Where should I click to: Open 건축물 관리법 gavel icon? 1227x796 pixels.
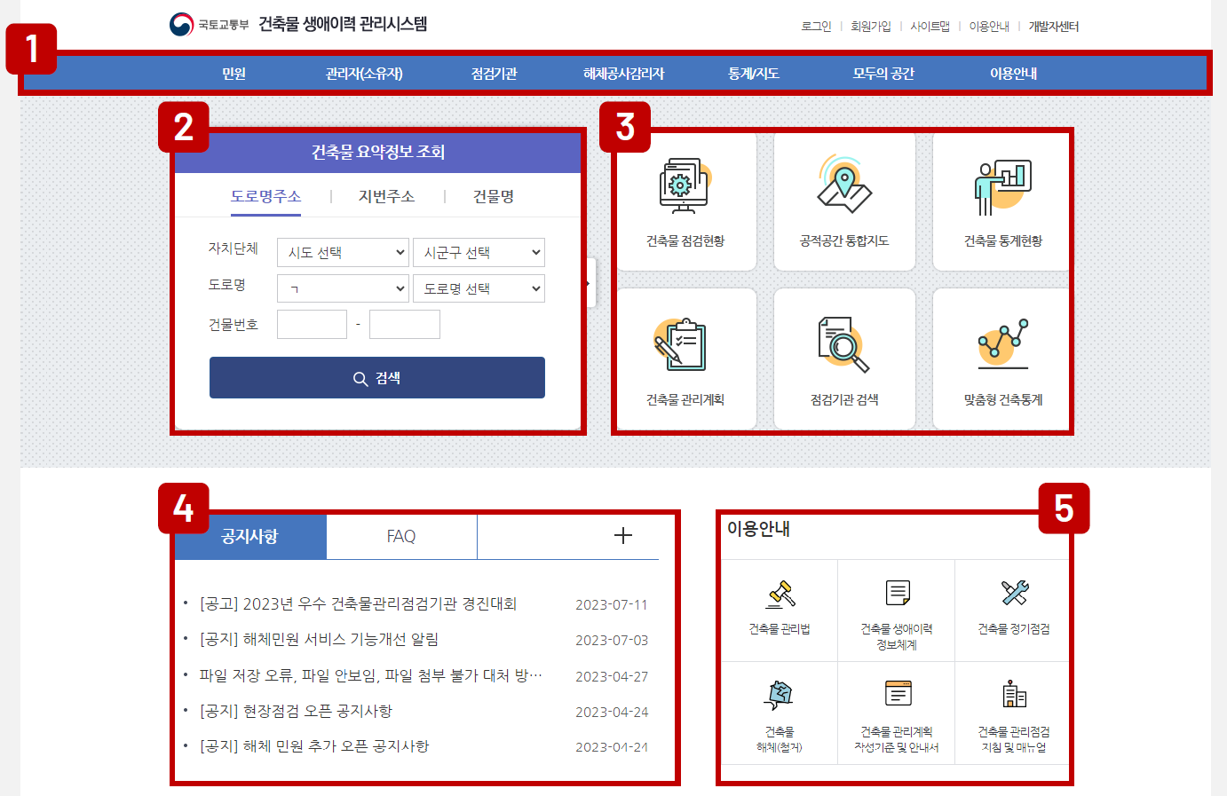(x=779, y=609)
